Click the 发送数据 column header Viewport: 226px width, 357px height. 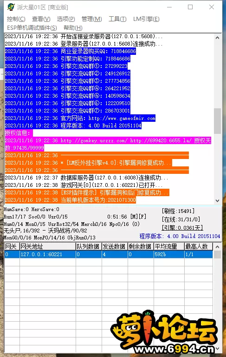point(115,246)
